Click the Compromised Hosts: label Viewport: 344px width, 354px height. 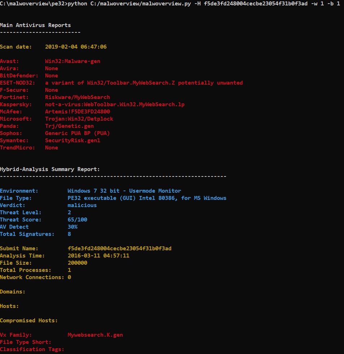point(29,321)
